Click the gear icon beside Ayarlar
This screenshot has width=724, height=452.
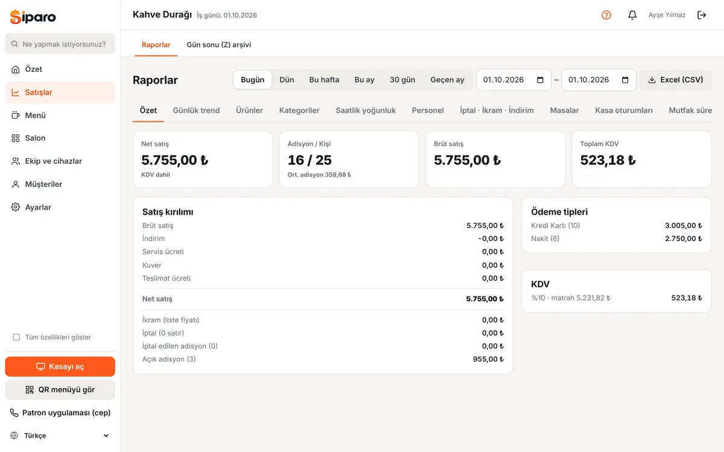pyautogui.click(x=16, y=207)
